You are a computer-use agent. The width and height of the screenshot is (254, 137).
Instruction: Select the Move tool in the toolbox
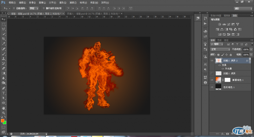pos(3,19)
